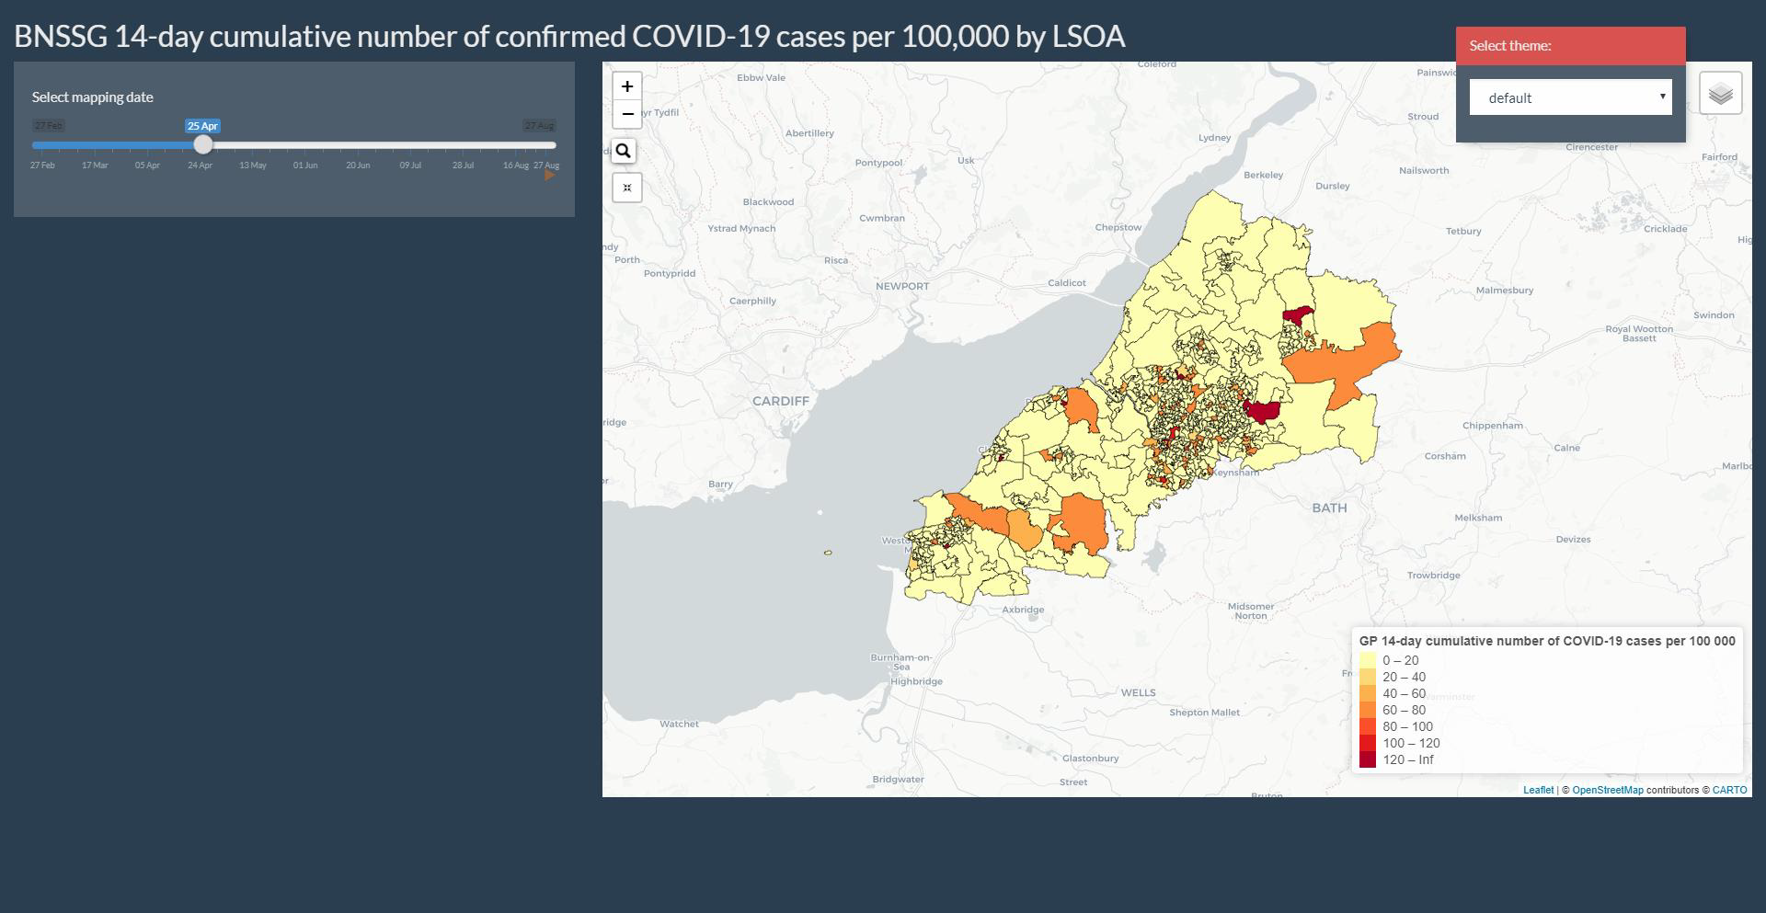Viewport: 1766px width, 913px height.
Task: Zoom in on the map
Action: 627,86
